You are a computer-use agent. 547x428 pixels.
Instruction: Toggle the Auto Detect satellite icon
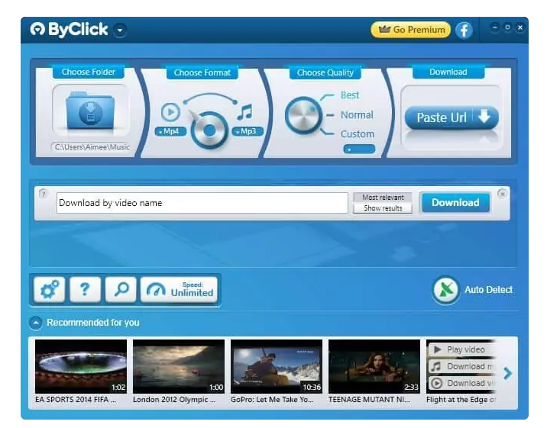pos(446,290)
